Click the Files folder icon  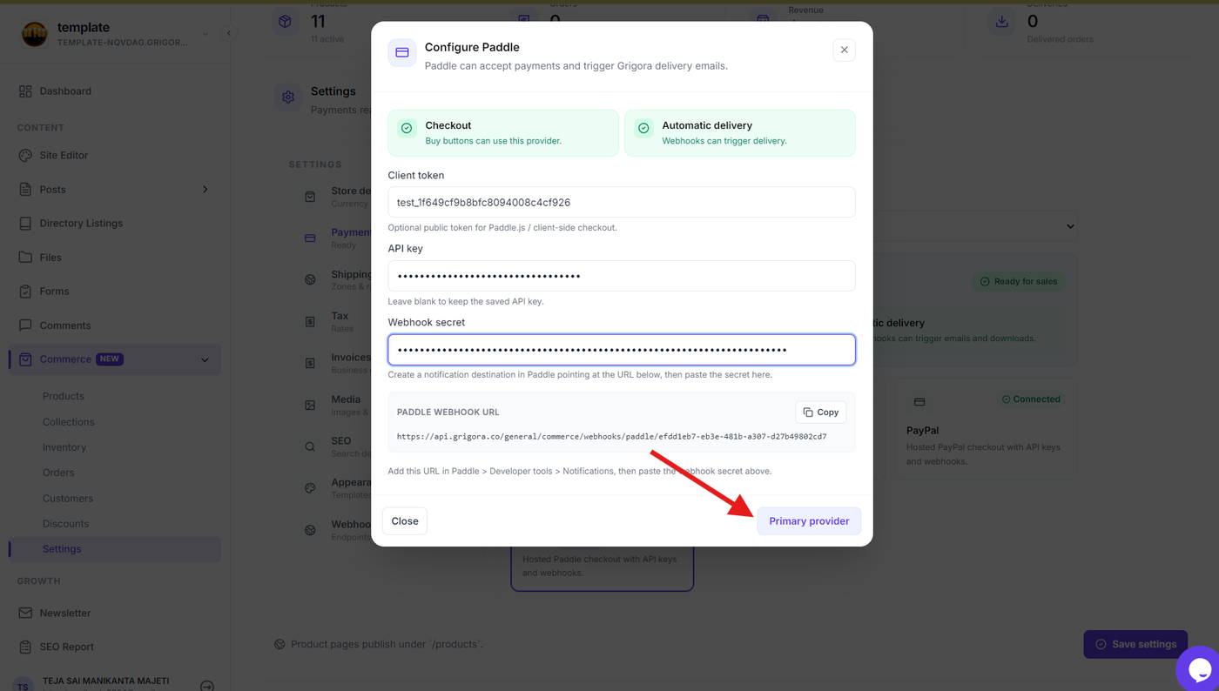click(x=25, y=258)
